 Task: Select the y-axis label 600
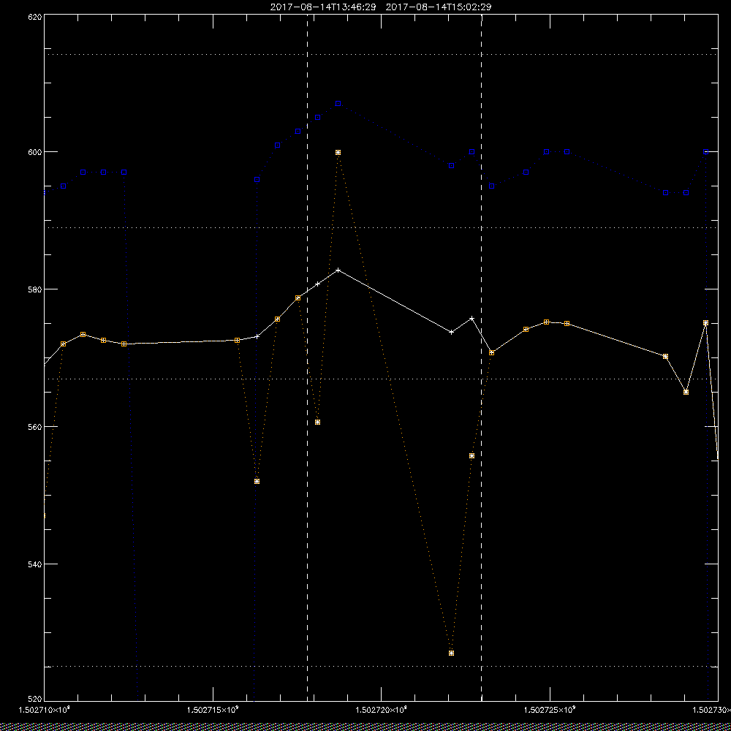35,152
